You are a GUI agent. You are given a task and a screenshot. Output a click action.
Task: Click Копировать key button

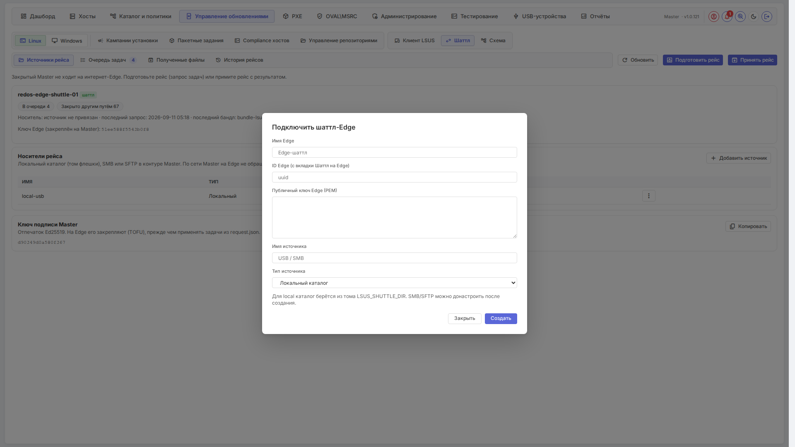pos(748,226)
